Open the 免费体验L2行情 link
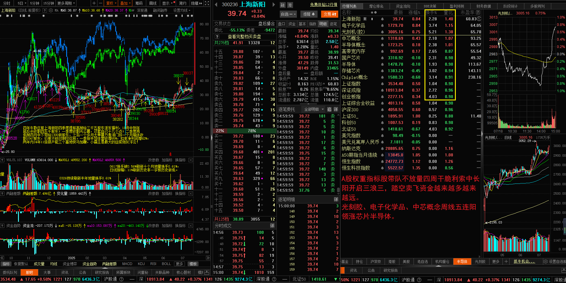 (323, 5)
